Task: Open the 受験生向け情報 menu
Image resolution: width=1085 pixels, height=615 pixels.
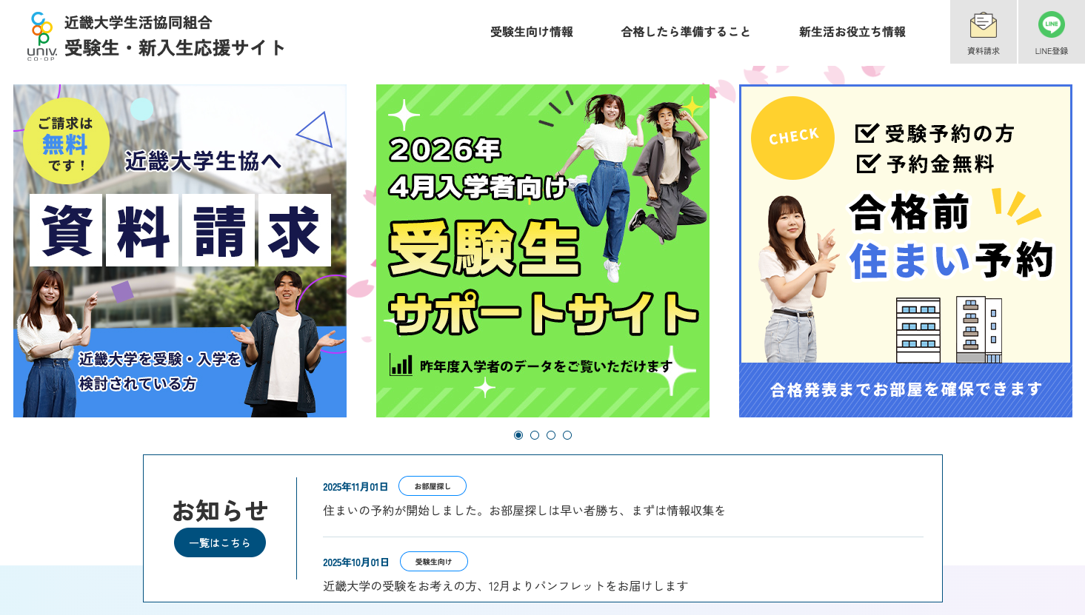Action: [x=532, y=32]
